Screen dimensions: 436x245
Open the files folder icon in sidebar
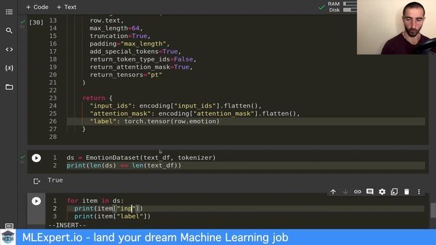tap(9, 87)
